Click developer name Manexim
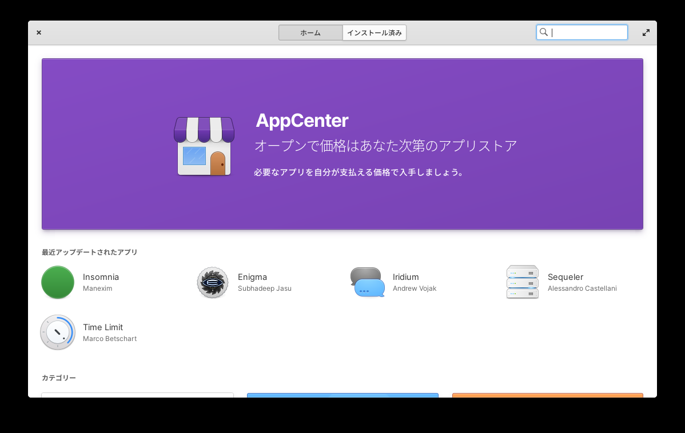This screenshot has height=433, width=685. point(97,288)
